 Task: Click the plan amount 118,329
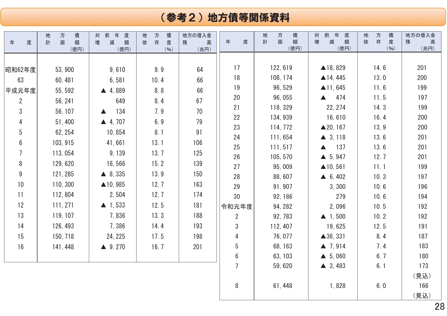point(281,107)
